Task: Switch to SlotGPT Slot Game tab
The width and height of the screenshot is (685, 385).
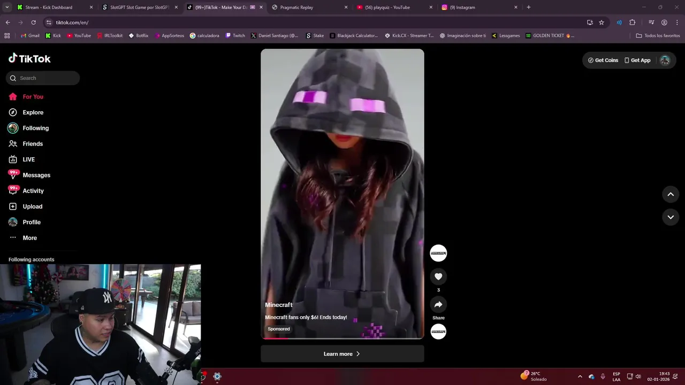Action: 139,7
